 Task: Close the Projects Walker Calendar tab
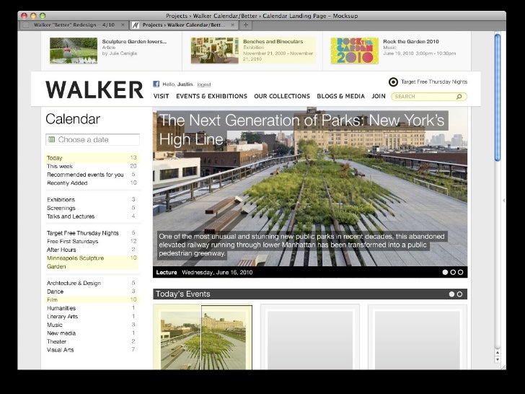coord(233,25)
